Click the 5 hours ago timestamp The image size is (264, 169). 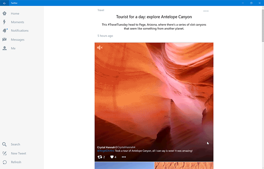(x=105, y=36)
